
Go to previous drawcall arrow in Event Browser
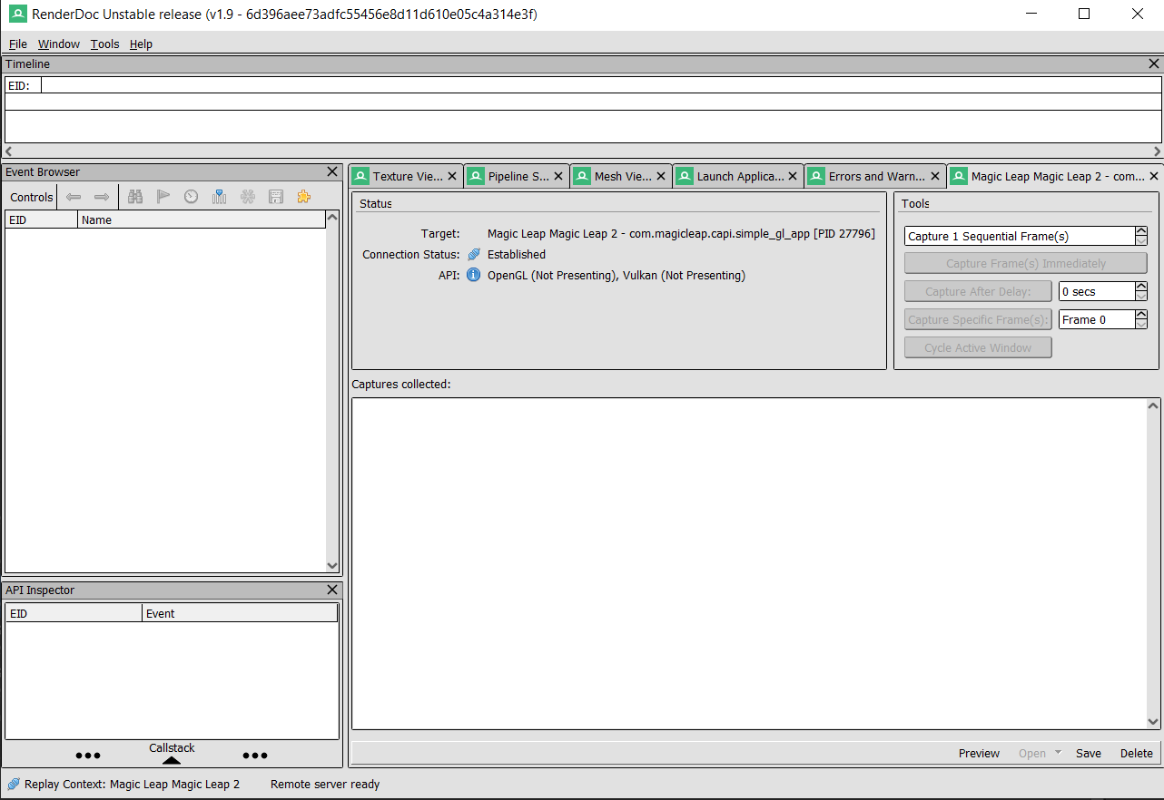[x=74, y=197]
